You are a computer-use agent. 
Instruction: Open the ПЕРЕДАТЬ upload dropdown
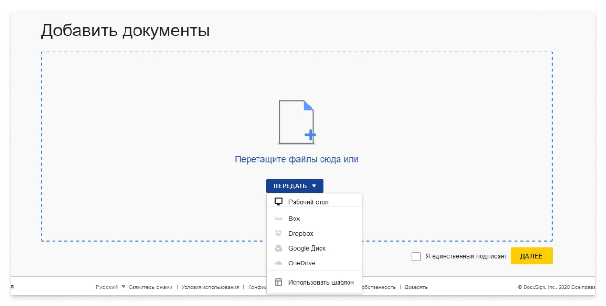(295, 186)
